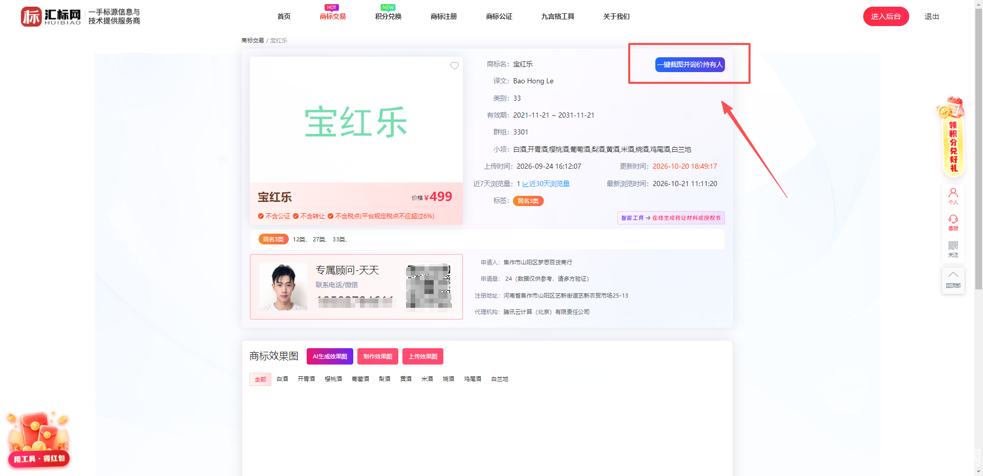Open 商标注册 menu item
This screenshot has width=983, height=476.
pos(443,16)
